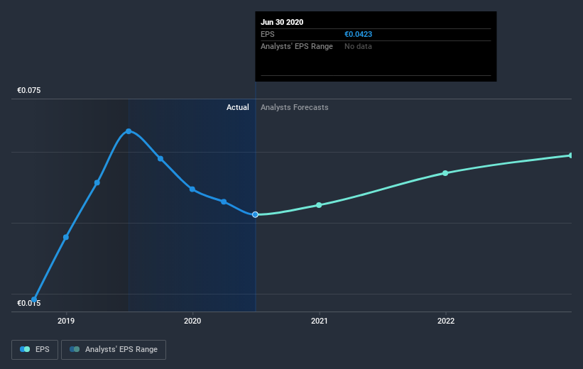Click the EPS point just after peak
This screenshot has height=369, width=583.
(x=160, y=159)
